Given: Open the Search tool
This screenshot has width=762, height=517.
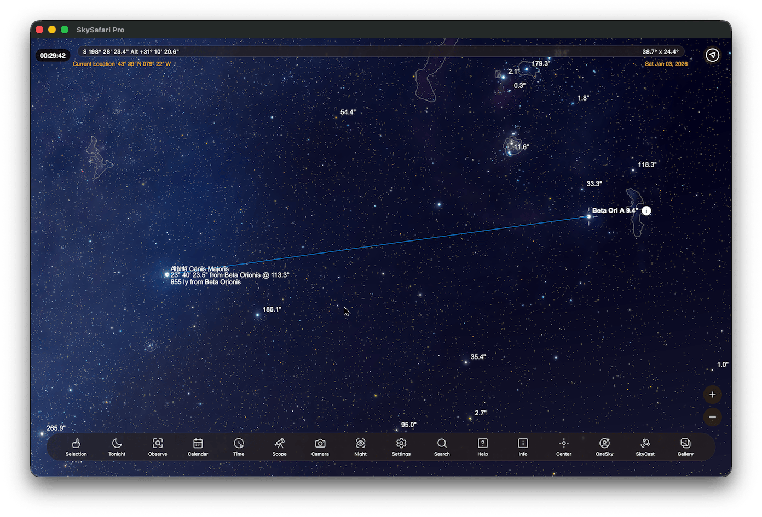Looking at the screenshot, I should coord(442,446).
